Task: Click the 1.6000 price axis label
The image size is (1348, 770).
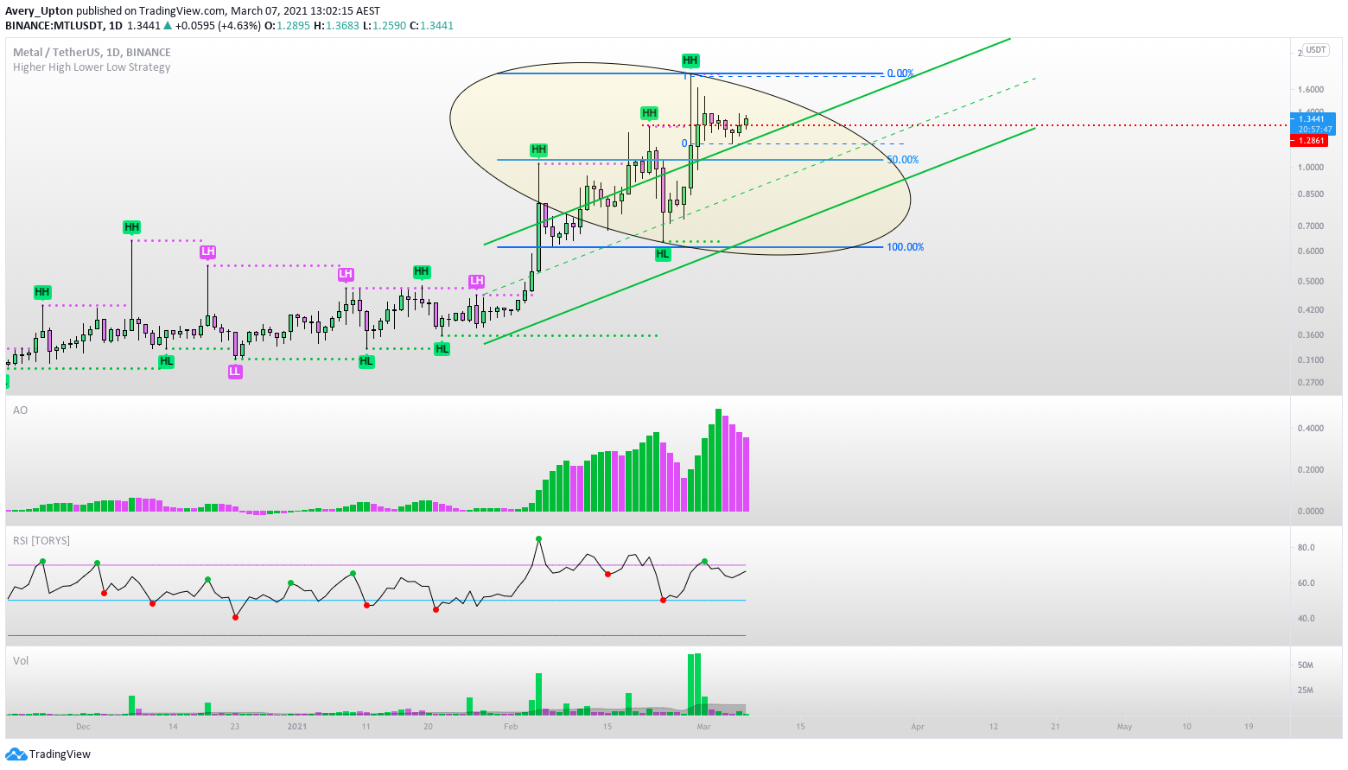Action: [x=1311, y=90]
